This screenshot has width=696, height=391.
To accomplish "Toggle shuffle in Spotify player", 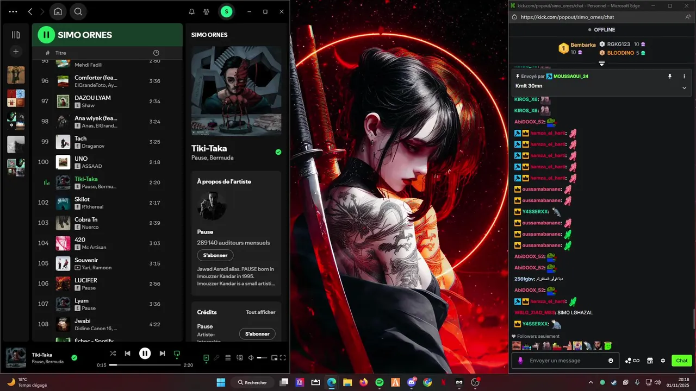I will point(113,354).
